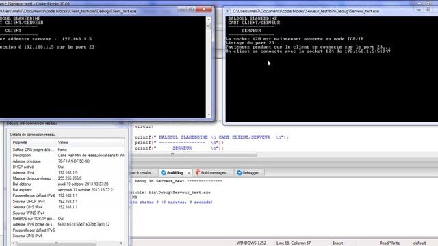This screenshot has height=246, width=438.
Task: Select the Adresse IPv4 row
Action: [68, 173]
